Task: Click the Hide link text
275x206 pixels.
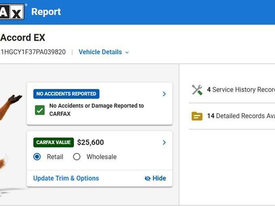Action: (x=159, y=178)
